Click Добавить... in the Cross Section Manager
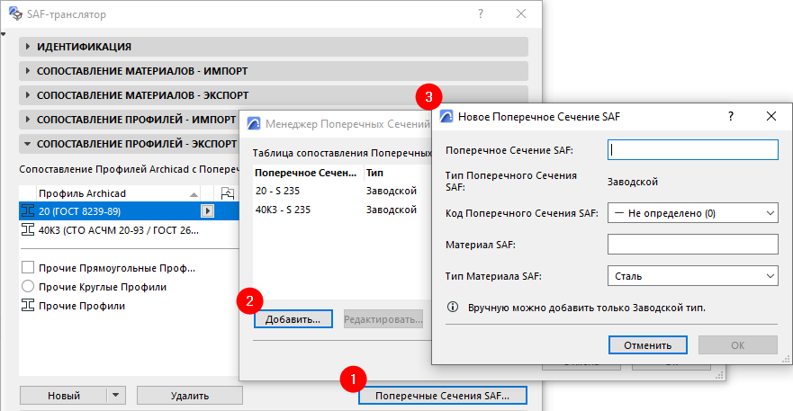This screenshot has height=411, width=793. [293, 319]
